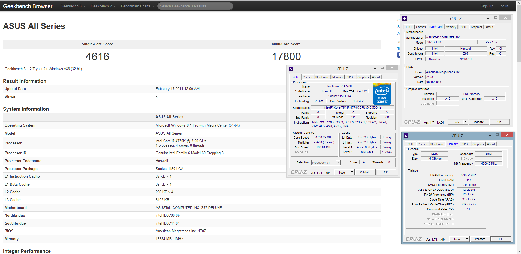Switch to Caches tab in CPU window

point(308,77)
